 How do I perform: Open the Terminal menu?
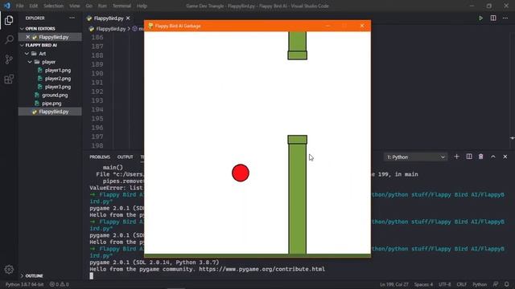click(122, 6)
